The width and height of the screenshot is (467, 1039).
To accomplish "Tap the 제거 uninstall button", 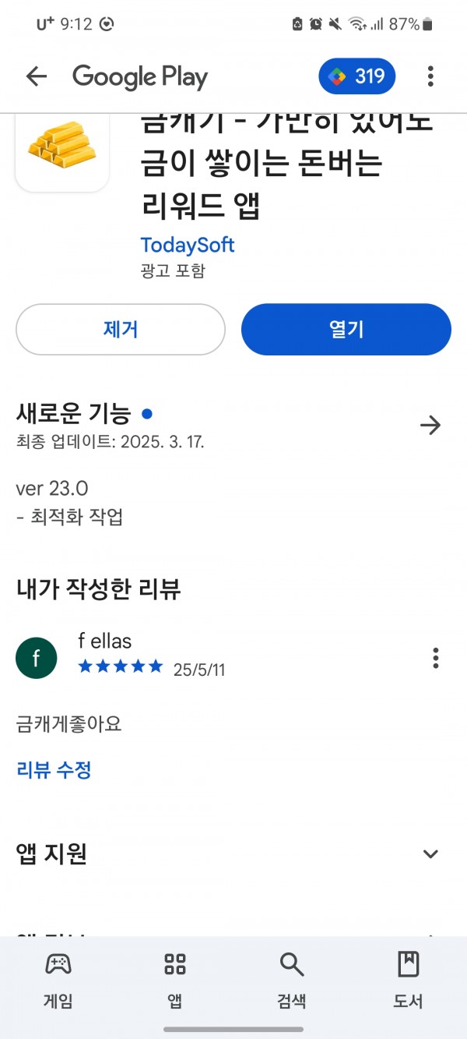I will click(121, 329).
